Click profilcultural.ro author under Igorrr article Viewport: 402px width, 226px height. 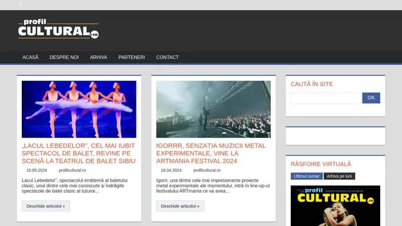[207, 170]
